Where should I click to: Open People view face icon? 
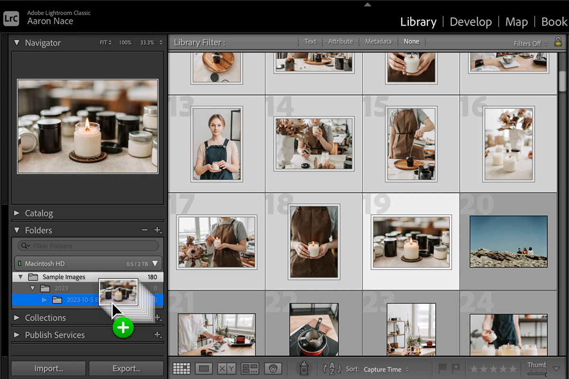click(273, 369)
